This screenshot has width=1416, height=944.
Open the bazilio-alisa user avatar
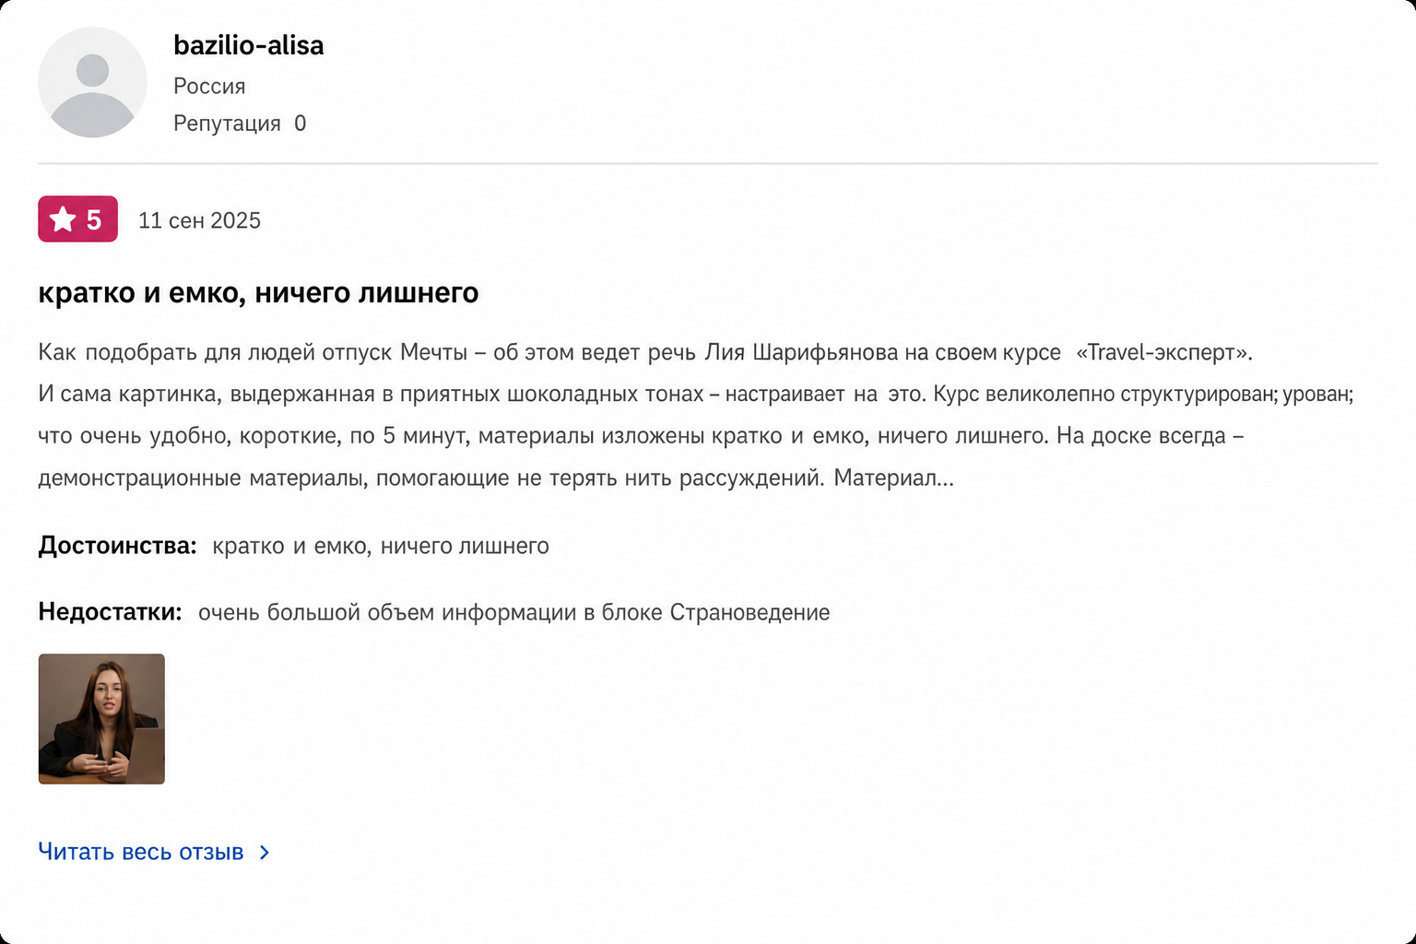pyautogui.click(x=92, y=82)
